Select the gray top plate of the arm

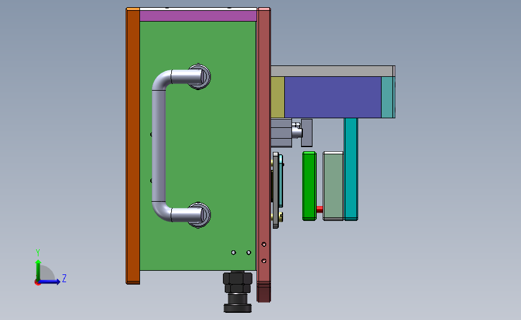pyautogui.click(x=332, y=71)
